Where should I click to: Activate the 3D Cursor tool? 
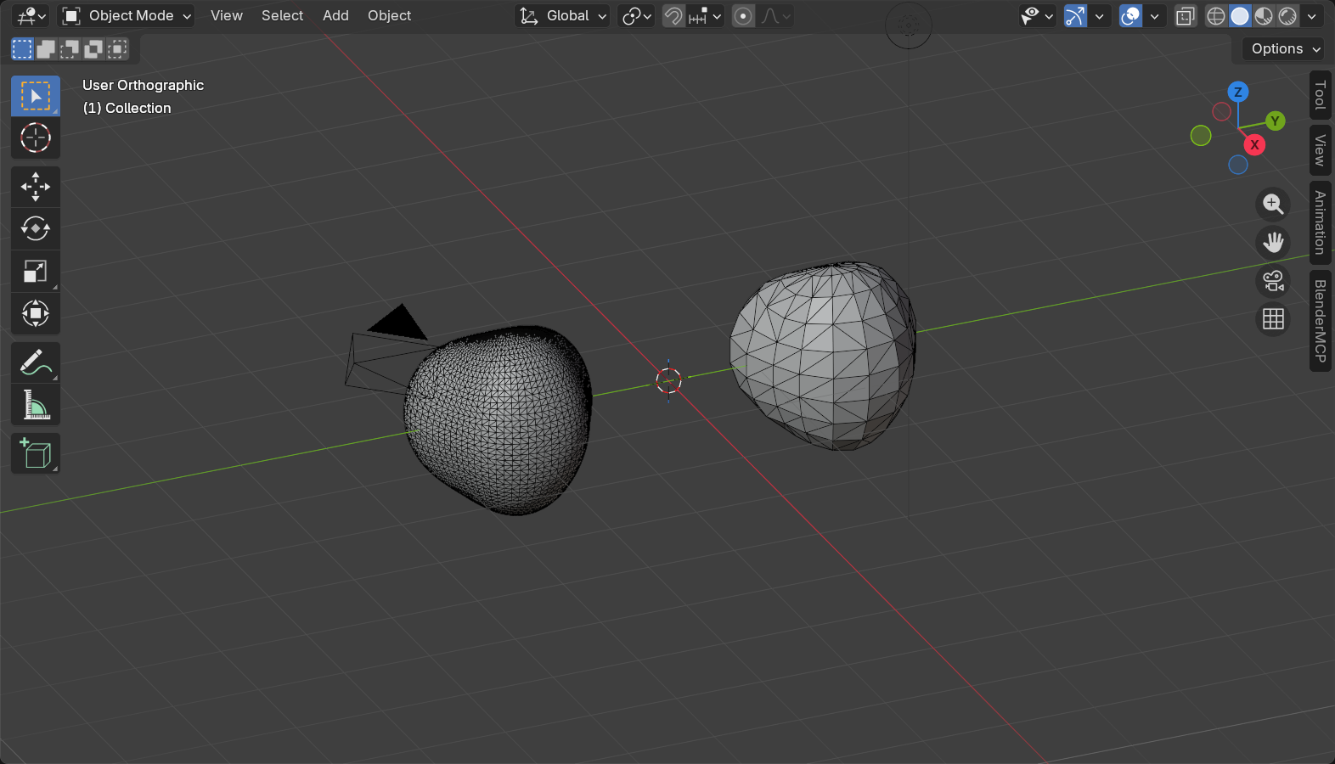tap(36, 138)
